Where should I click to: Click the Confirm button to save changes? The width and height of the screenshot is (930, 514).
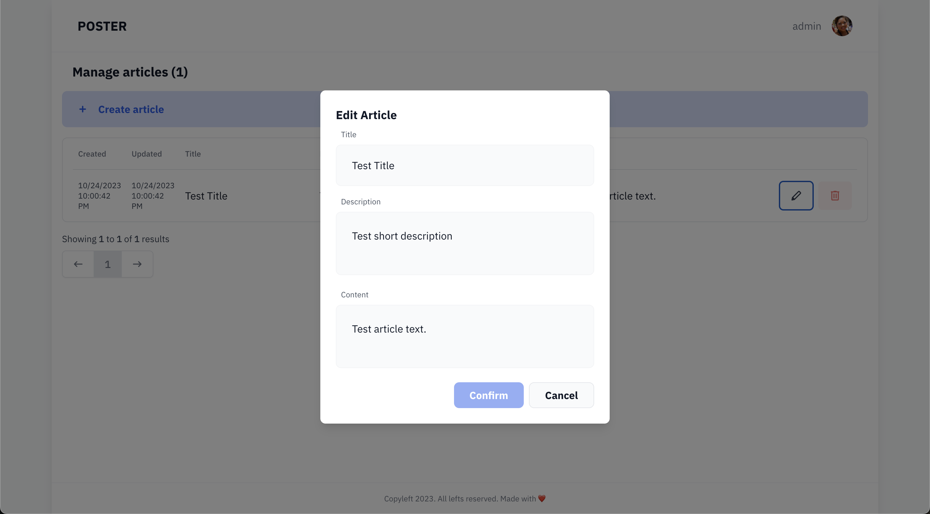point(488,395)
